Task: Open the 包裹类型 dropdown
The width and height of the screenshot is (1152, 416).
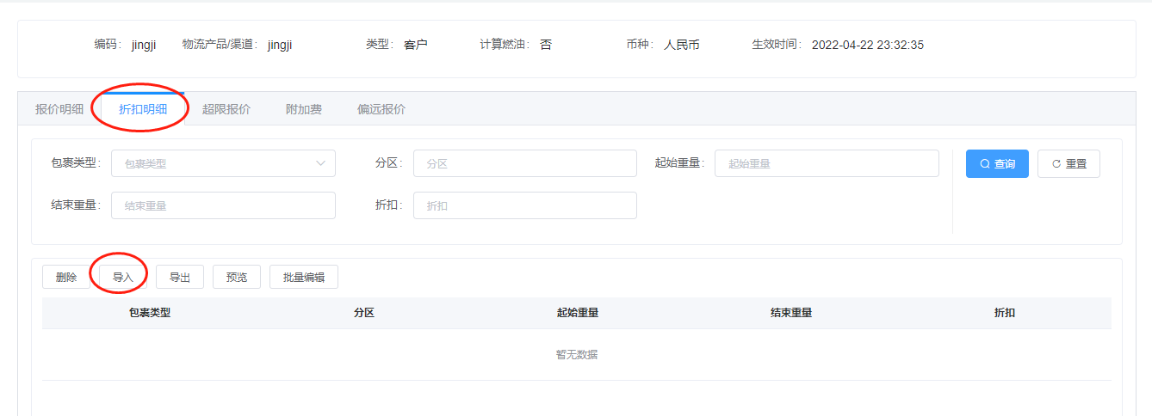Action: [x=223, y=163]
